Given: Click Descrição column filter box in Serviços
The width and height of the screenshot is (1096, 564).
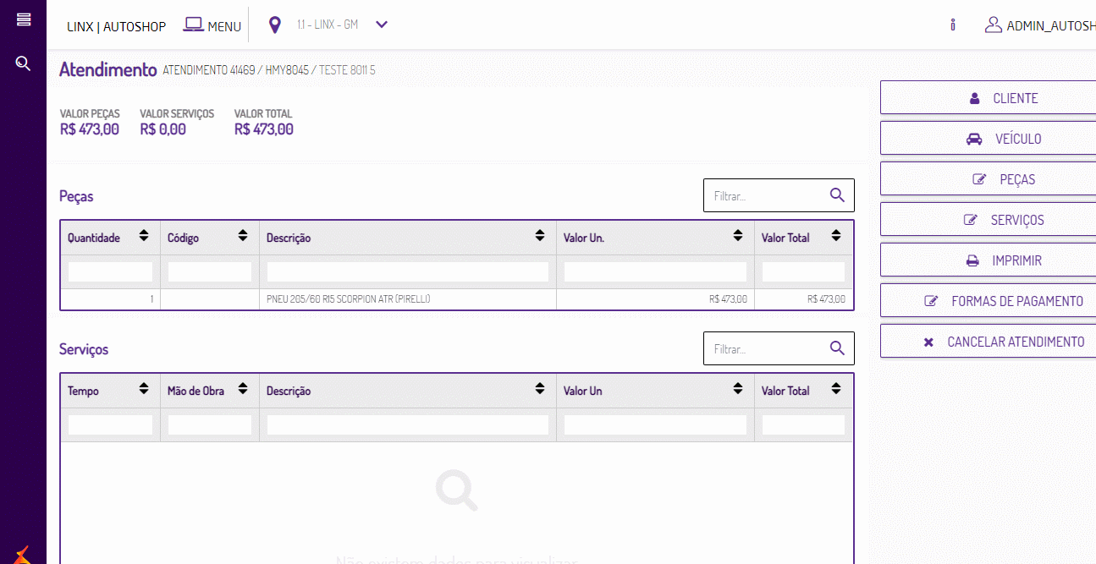Looking at the screenshot, I should tap(408, 424).
